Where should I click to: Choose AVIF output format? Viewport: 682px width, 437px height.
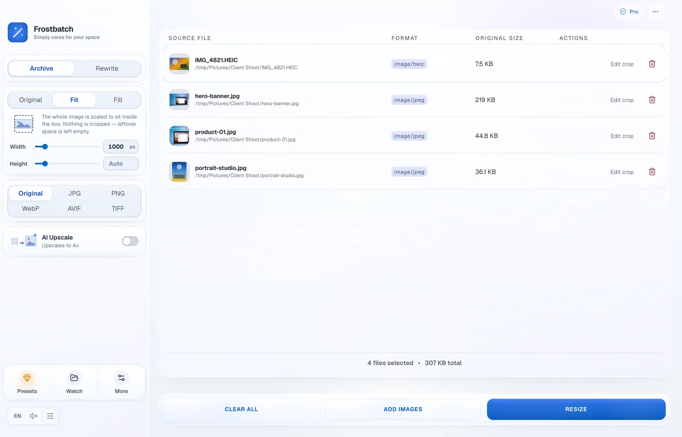click(74, 209)
